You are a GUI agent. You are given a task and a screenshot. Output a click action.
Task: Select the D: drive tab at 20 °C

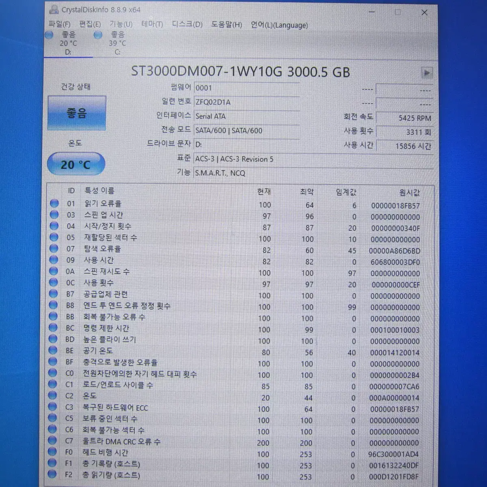tap(67, 43)
